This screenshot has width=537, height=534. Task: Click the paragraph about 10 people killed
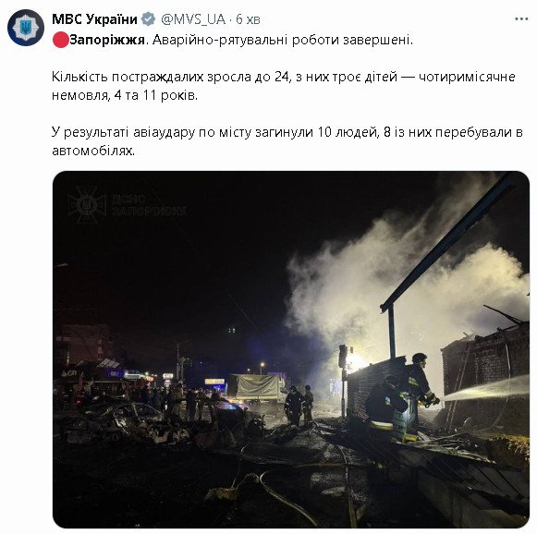point(287,141)
